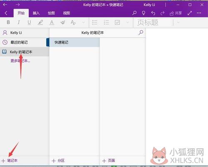Go forward with the right arrow
The height and width of the screenshot is (167, 208).
[17, 5]
